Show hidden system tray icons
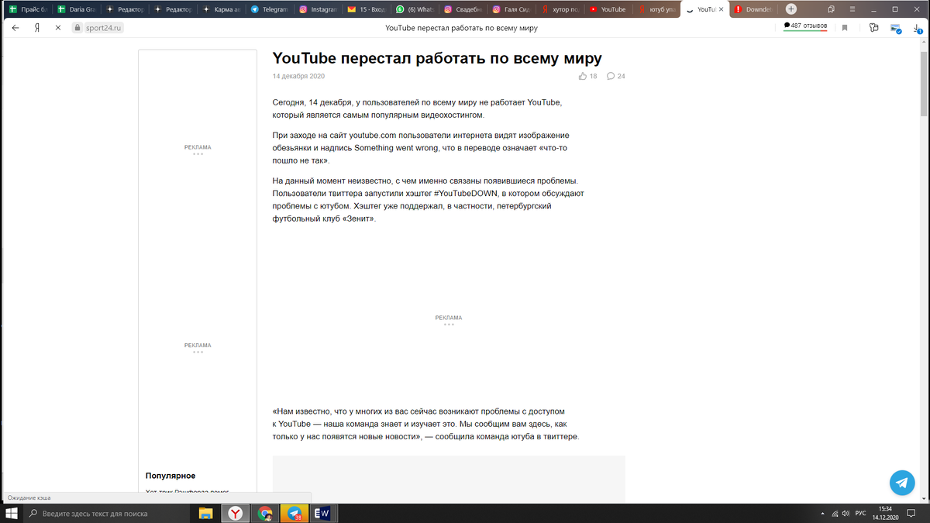Viewport: 930px width, 523px height. pyautogui.click(x=822, y=514)
